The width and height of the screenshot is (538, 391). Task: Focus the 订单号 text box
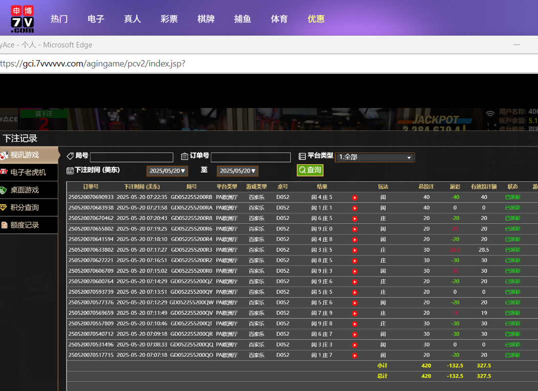(251, 157)
